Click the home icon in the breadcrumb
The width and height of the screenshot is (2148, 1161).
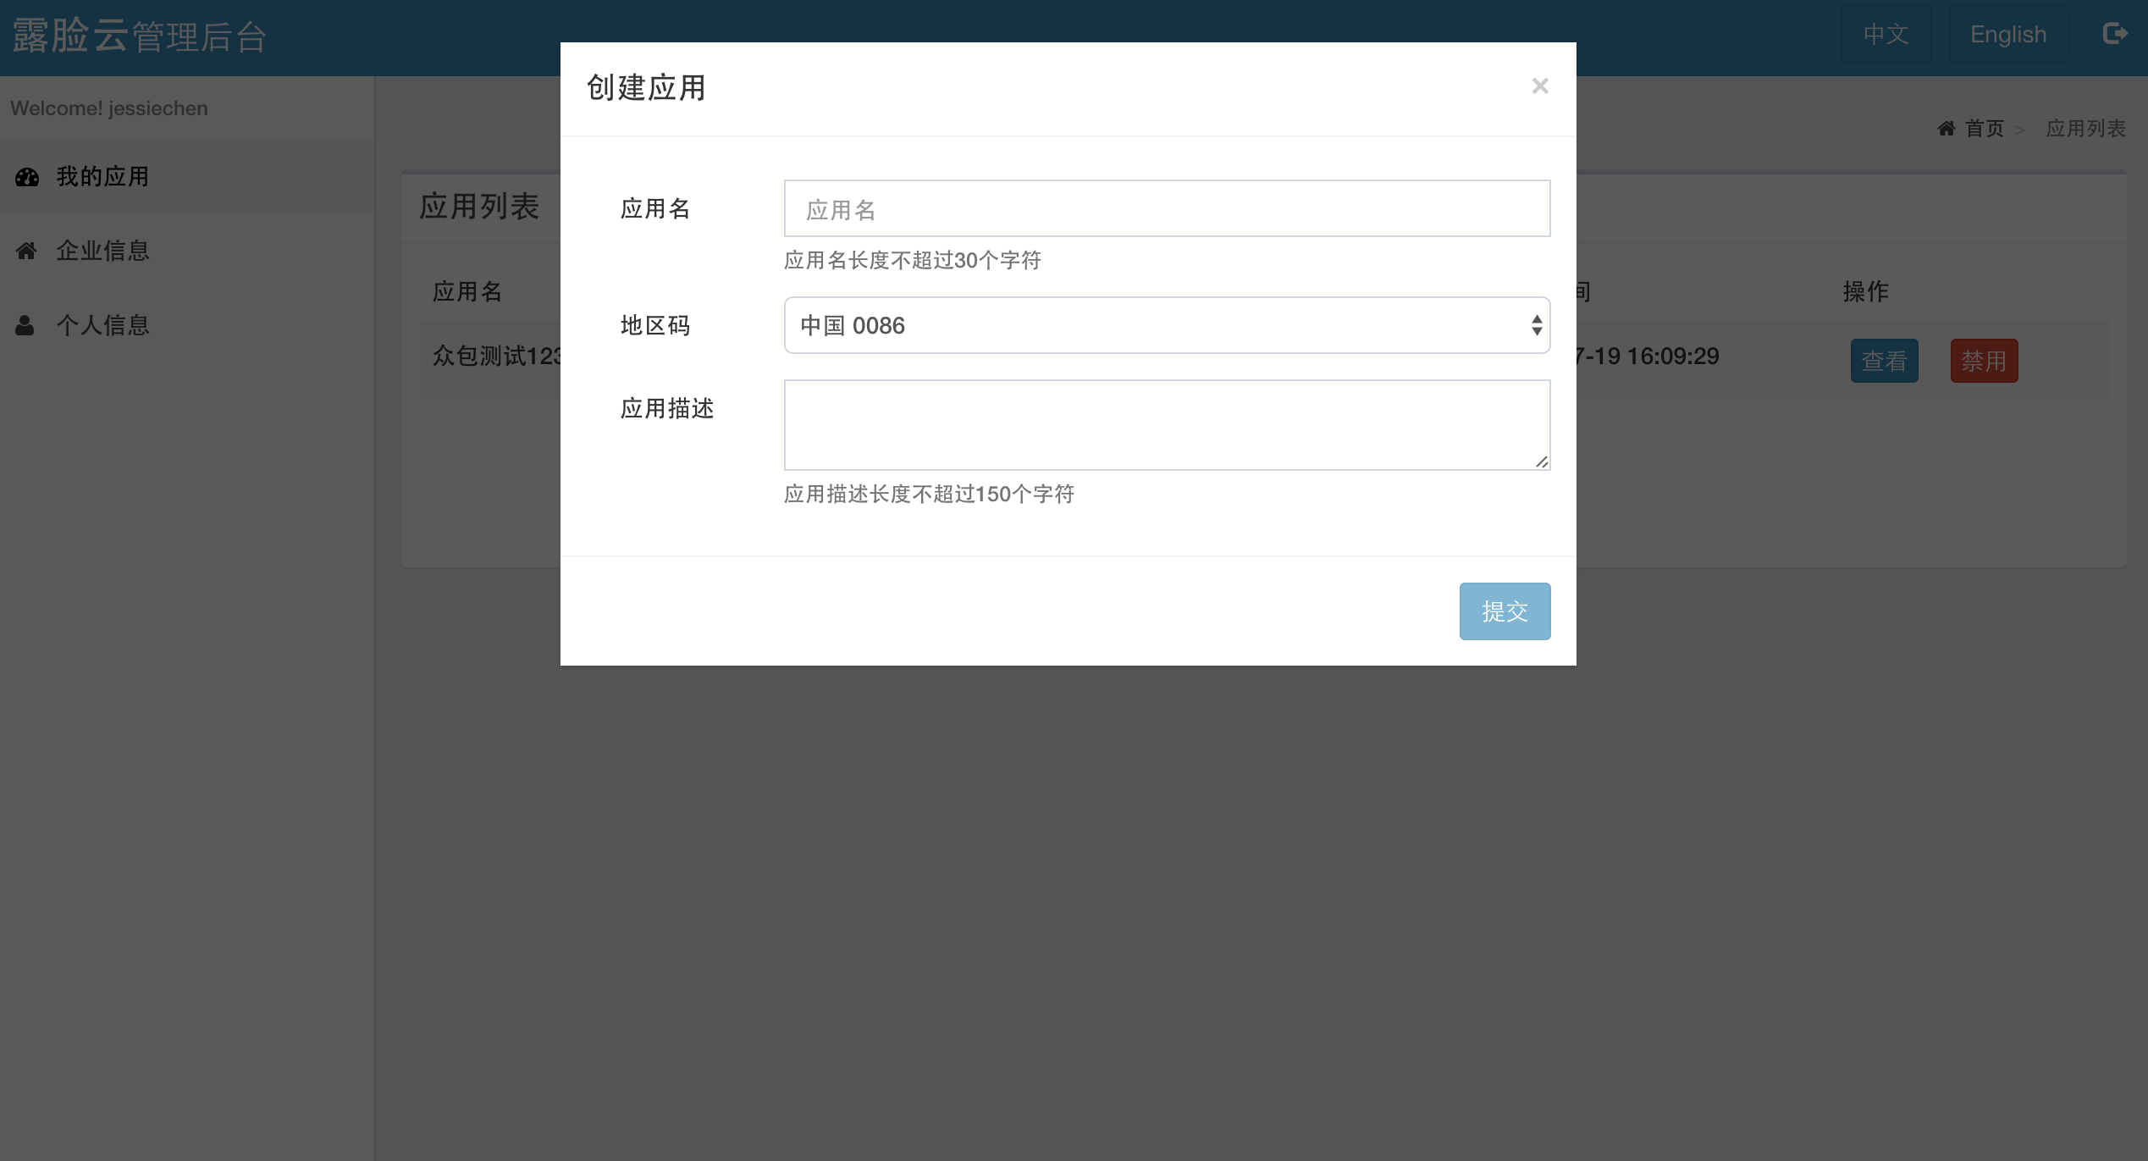click(x=1946, y=129)
